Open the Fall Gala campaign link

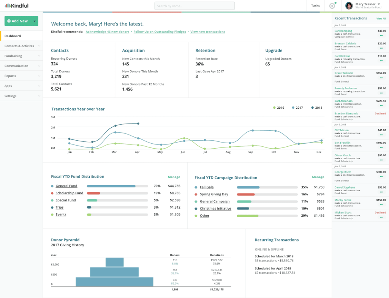coord(207,187)
